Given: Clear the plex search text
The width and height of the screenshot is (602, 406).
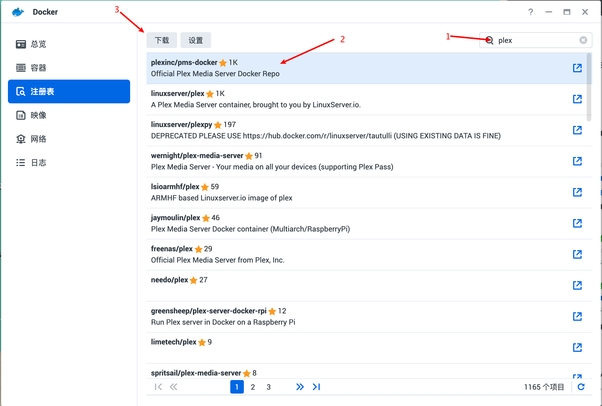Looking at the screenshot, I should pos(583,40).
